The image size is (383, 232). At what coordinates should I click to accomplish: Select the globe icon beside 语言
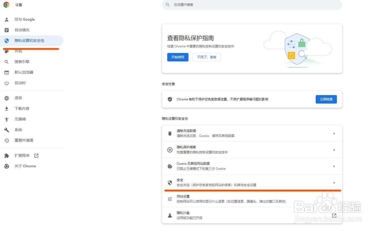pos(6,98)
